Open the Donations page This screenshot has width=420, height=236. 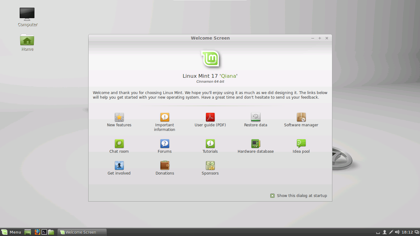click(x=164, y=168)
